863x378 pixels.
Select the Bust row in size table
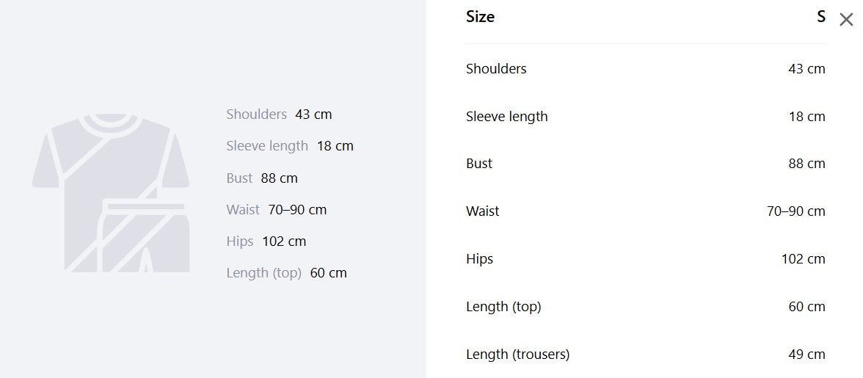pos(646,164)
